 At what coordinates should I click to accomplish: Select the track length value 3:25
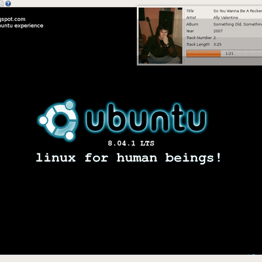click(x=217, y=45)
